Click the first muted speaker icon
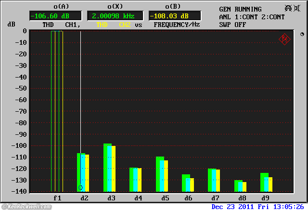The width and height of the screenshot is (308, 210). coord(289,9)
